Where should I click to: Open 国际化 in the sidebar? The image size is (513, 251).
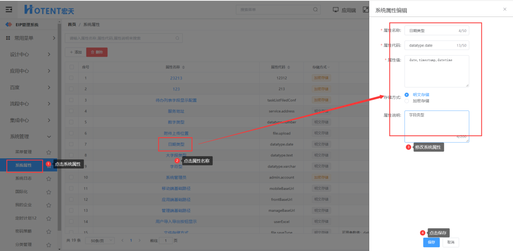coord(21,192)
